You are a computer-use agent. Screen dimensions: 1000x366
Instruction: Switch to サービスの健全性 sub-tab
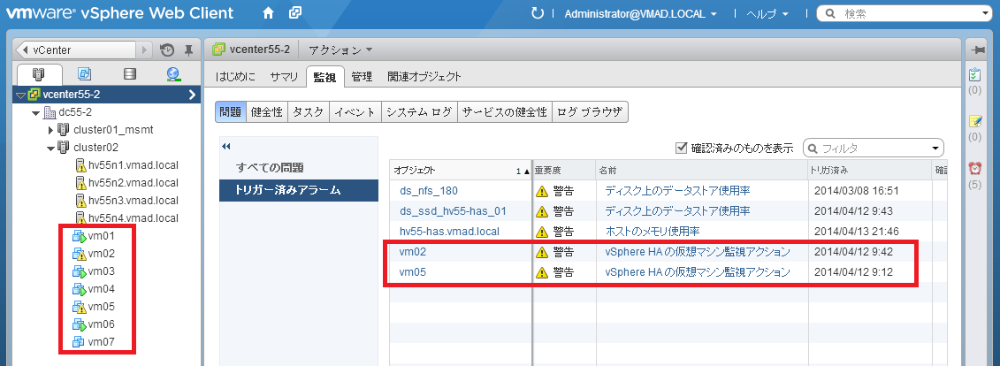pos(505,111)
